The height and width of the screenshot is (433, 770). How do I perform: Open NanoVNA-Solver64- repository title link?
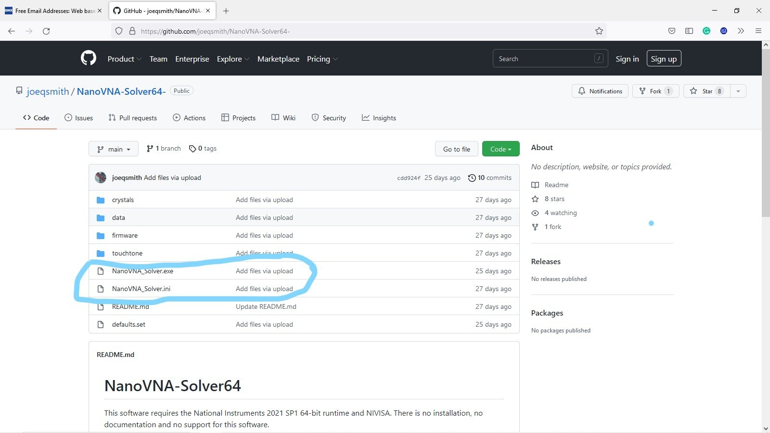pos(121,91)
